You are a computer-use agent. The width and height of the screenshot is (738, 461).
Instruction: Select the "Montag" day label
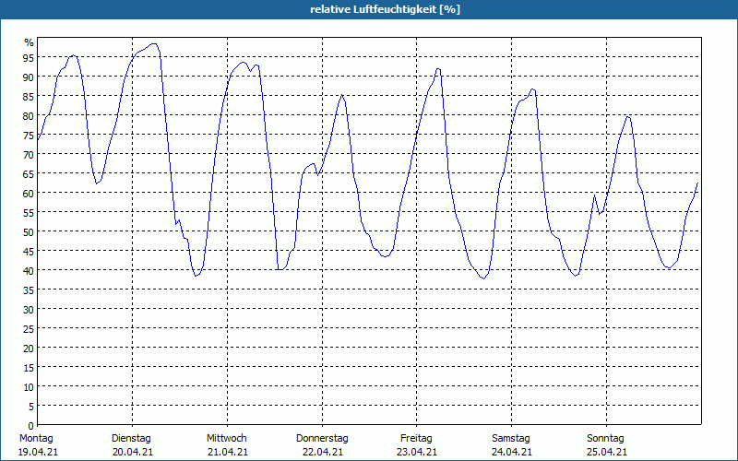(36, 438)
